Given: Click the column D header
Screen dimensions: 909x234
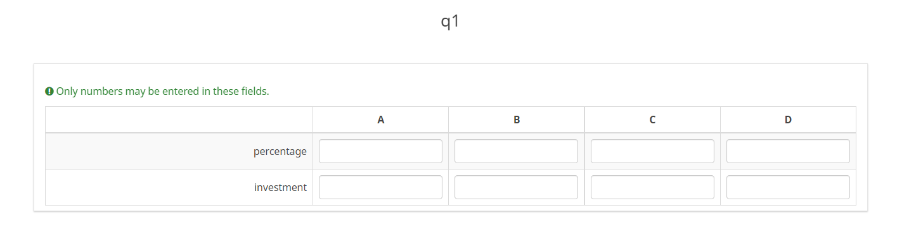Looking at the screenshot, I should tap(788, 120).
